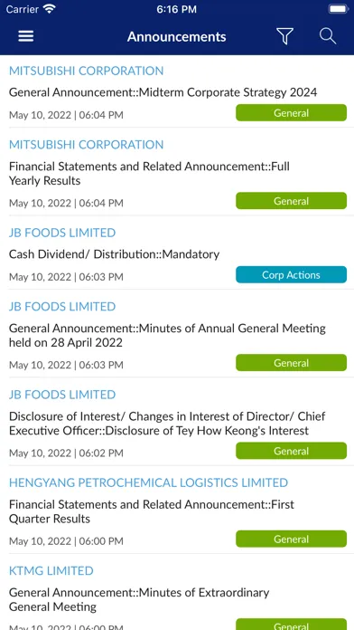The image size is (354, 630).
Task: Open Minutes of Annual General Meeting item
Action: (x=167, y=336)
